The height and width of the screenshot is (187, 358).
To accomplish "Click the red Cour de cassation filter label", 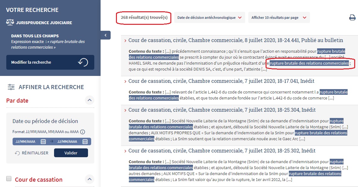I will [39, 179].
